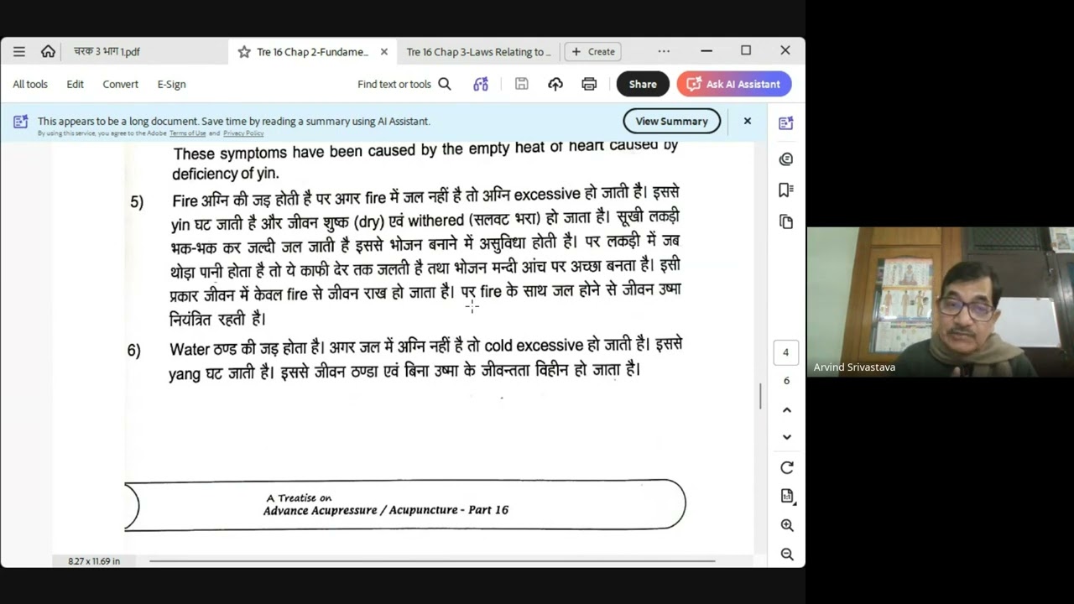Click the total page count 6
Screen dimensions: 1074x604
pyautogui.click(x=786, y=381)
